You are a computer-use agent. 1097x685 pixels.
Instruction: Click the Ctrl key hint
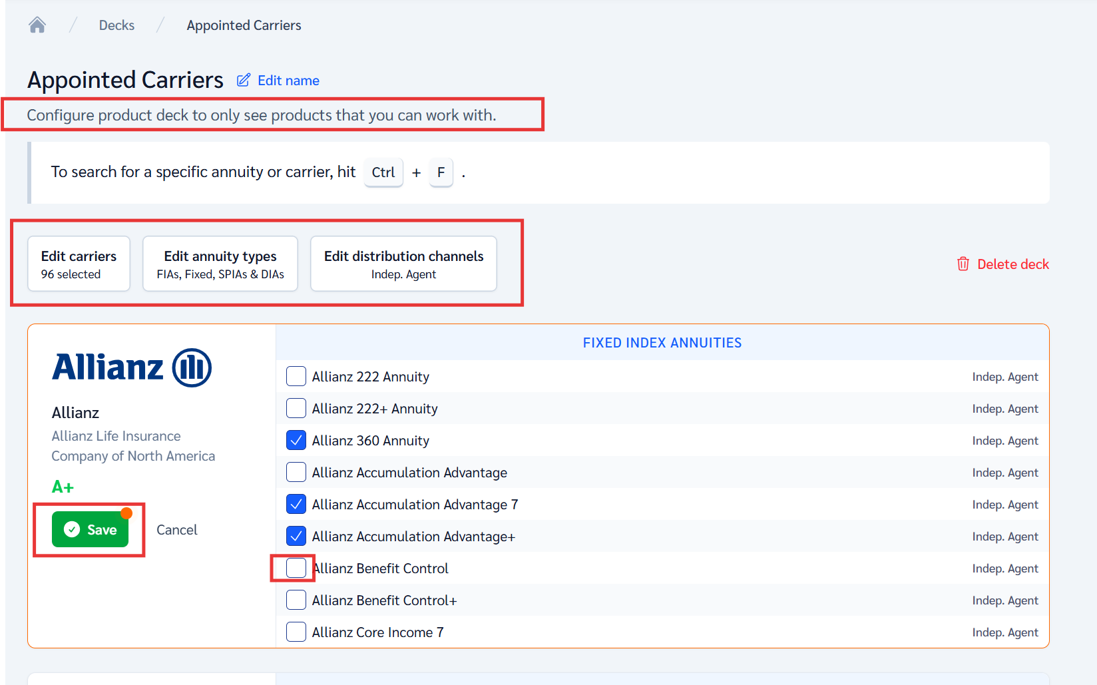tap(383, 172)
